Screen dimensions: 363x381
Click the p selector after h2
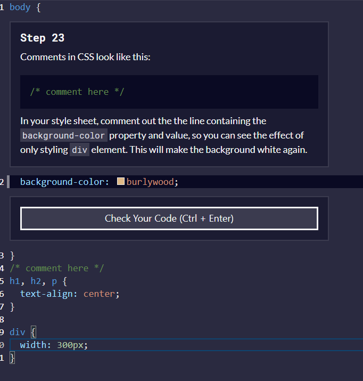54,281
